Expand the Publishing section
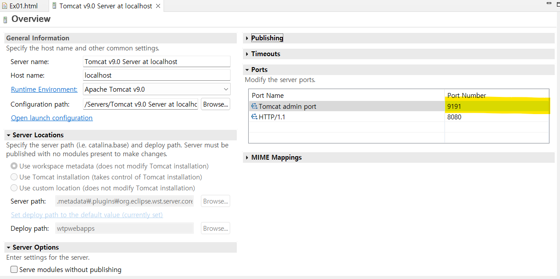The width and height of the screenshot is (560, 279). coord(247,38)
